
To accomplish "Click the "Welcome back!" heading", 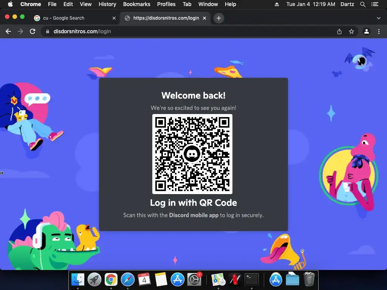I will click(193, 96).
